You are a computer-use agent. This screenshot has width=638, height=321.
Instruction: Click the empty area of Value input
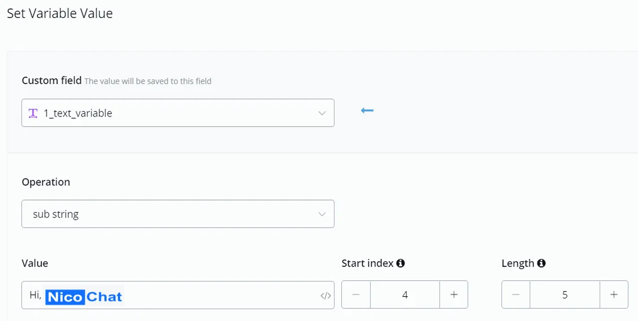(x=220, y=295)
